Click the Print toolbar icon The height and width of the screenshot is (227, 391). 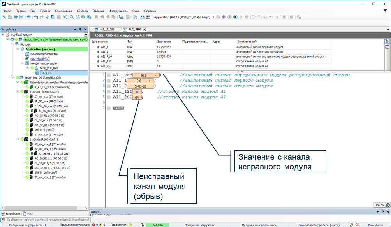(x=28, y=17)
